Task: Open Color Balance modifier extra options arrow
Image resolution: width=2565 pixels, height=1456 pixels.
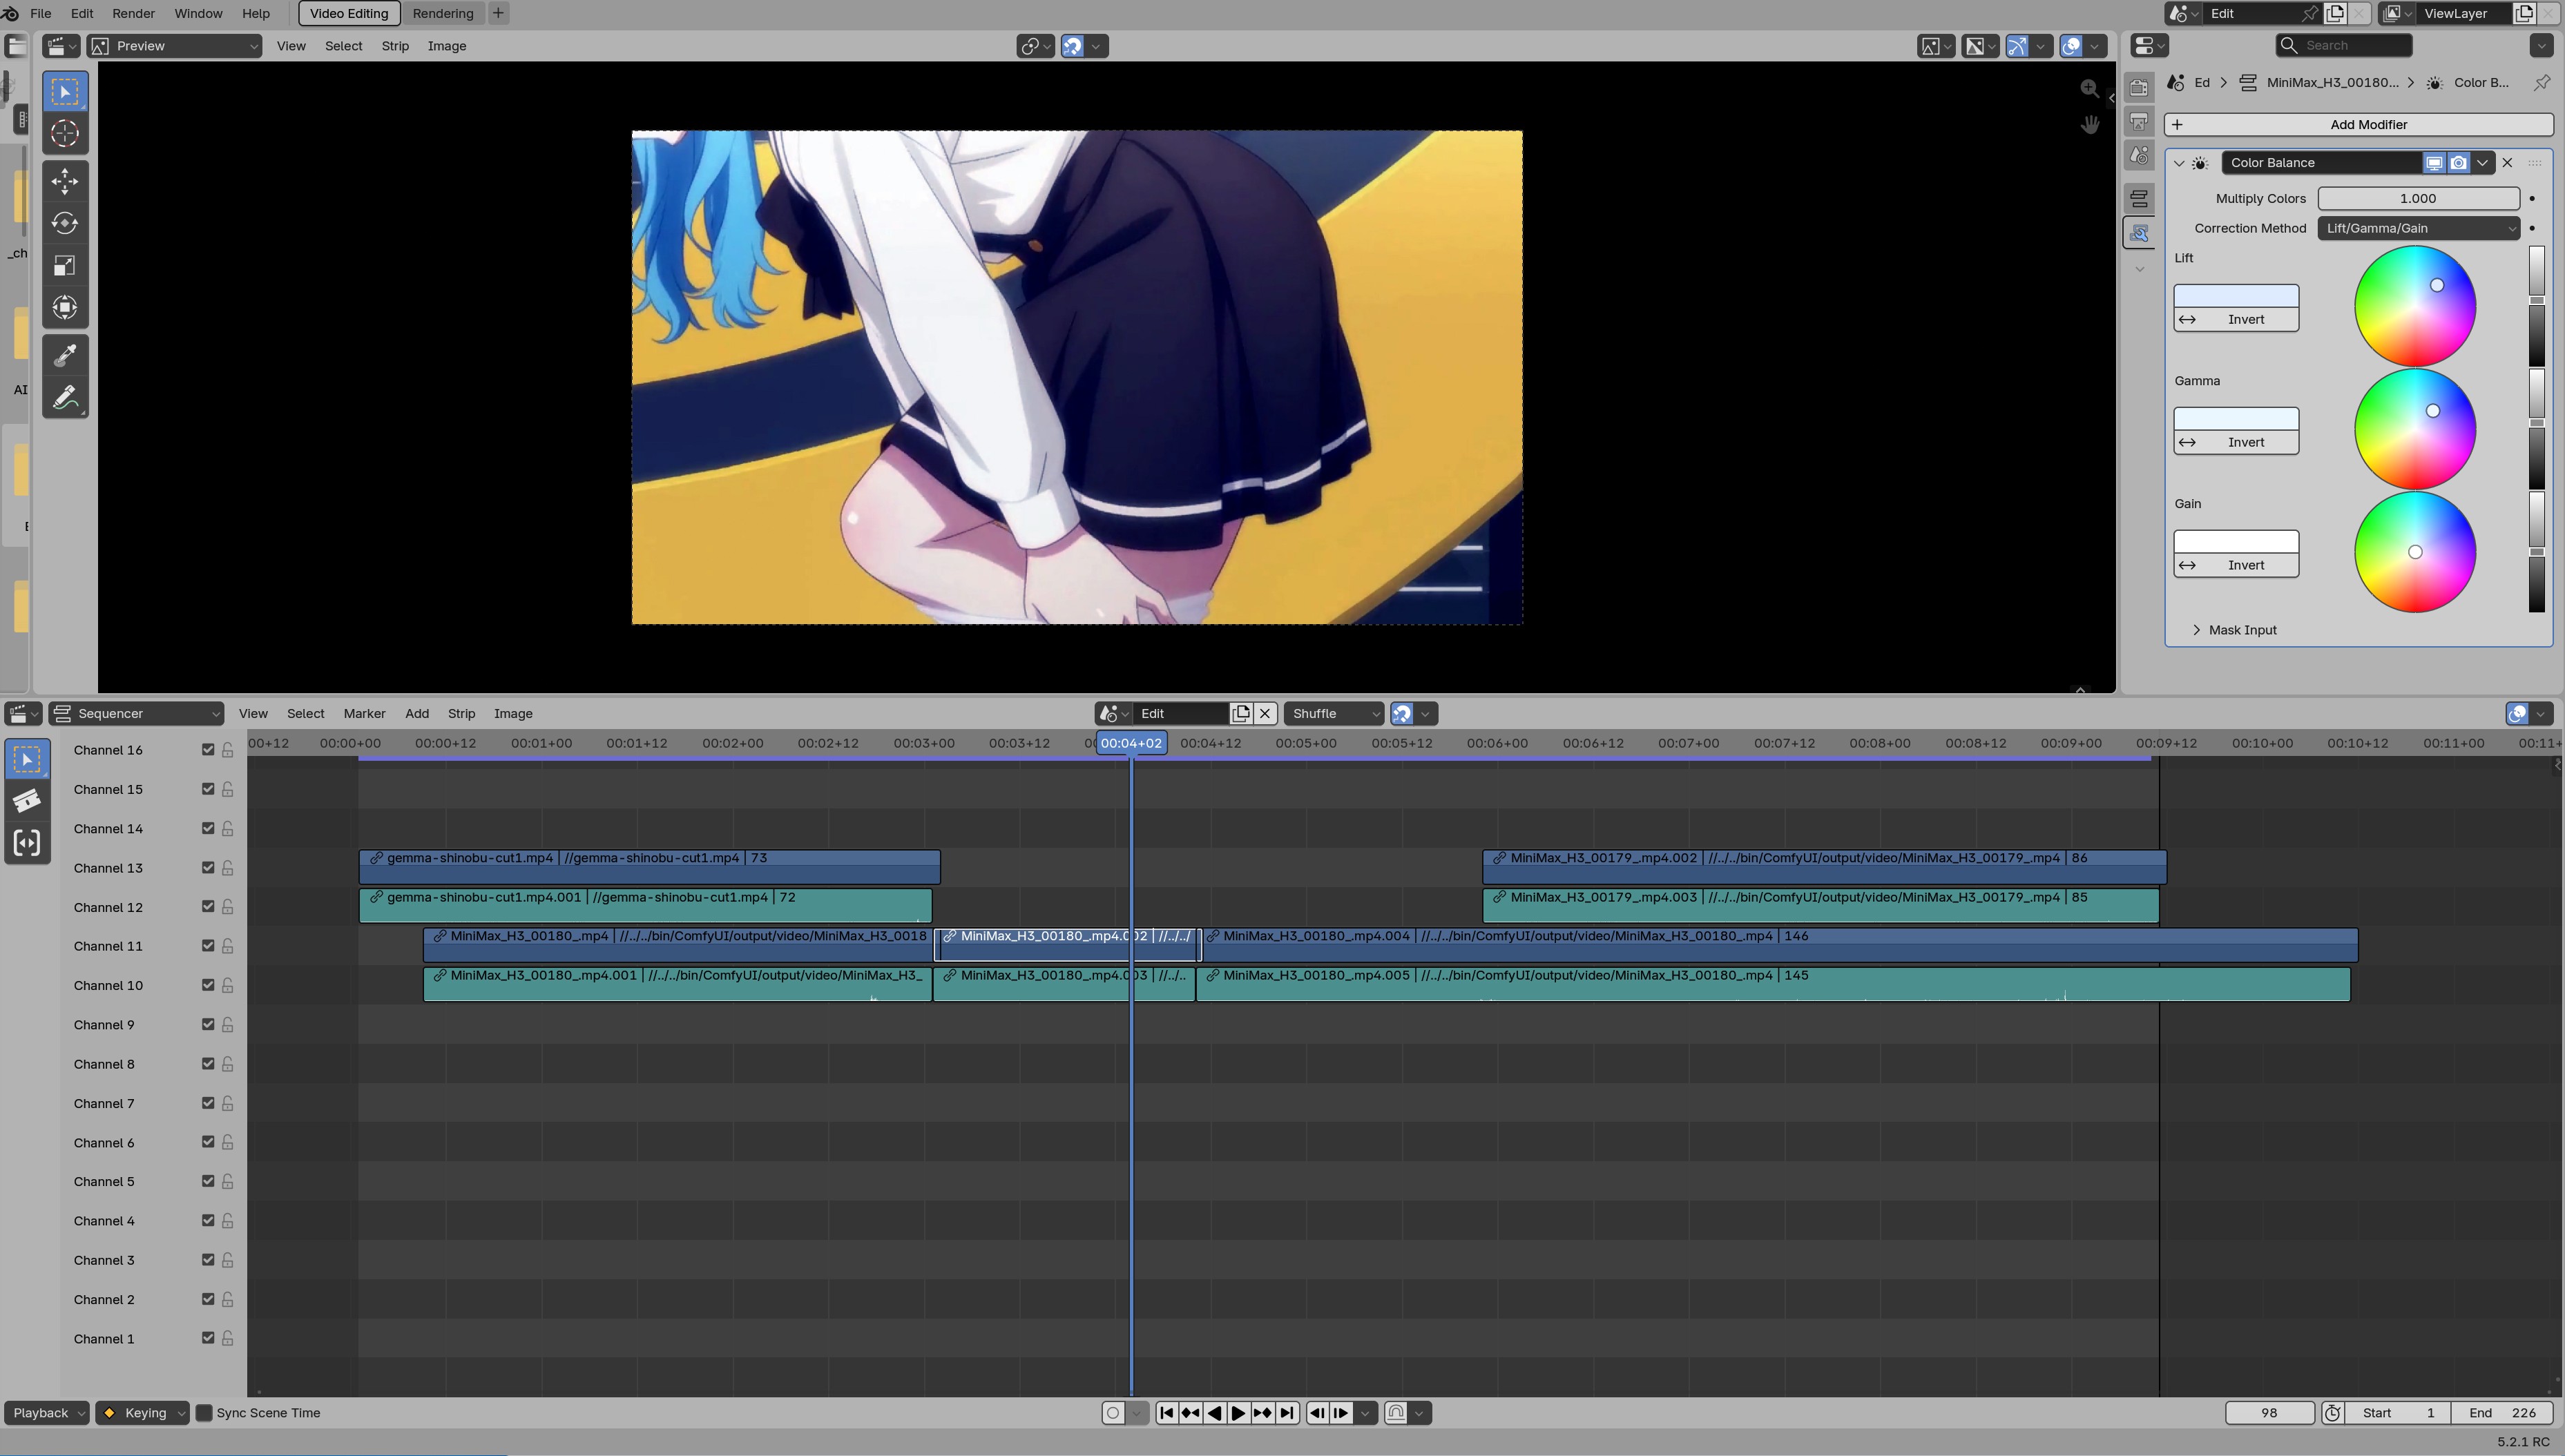Action: click(x=2483, y=163)
